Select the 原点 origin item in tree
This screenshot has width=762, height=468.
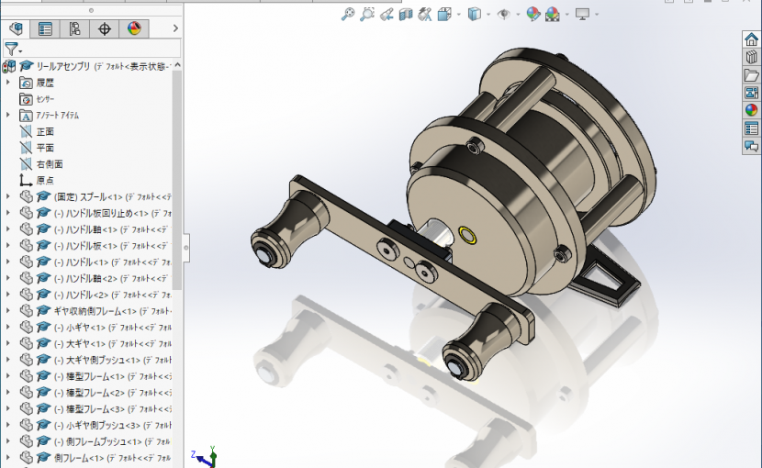pyautogui.click(x=44, y=180)
